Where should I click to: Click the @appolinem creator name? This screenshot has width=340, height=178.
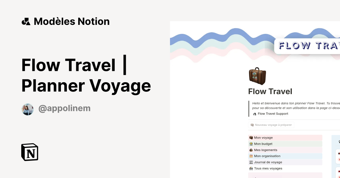pyautogui.click(x=64, y=108)
